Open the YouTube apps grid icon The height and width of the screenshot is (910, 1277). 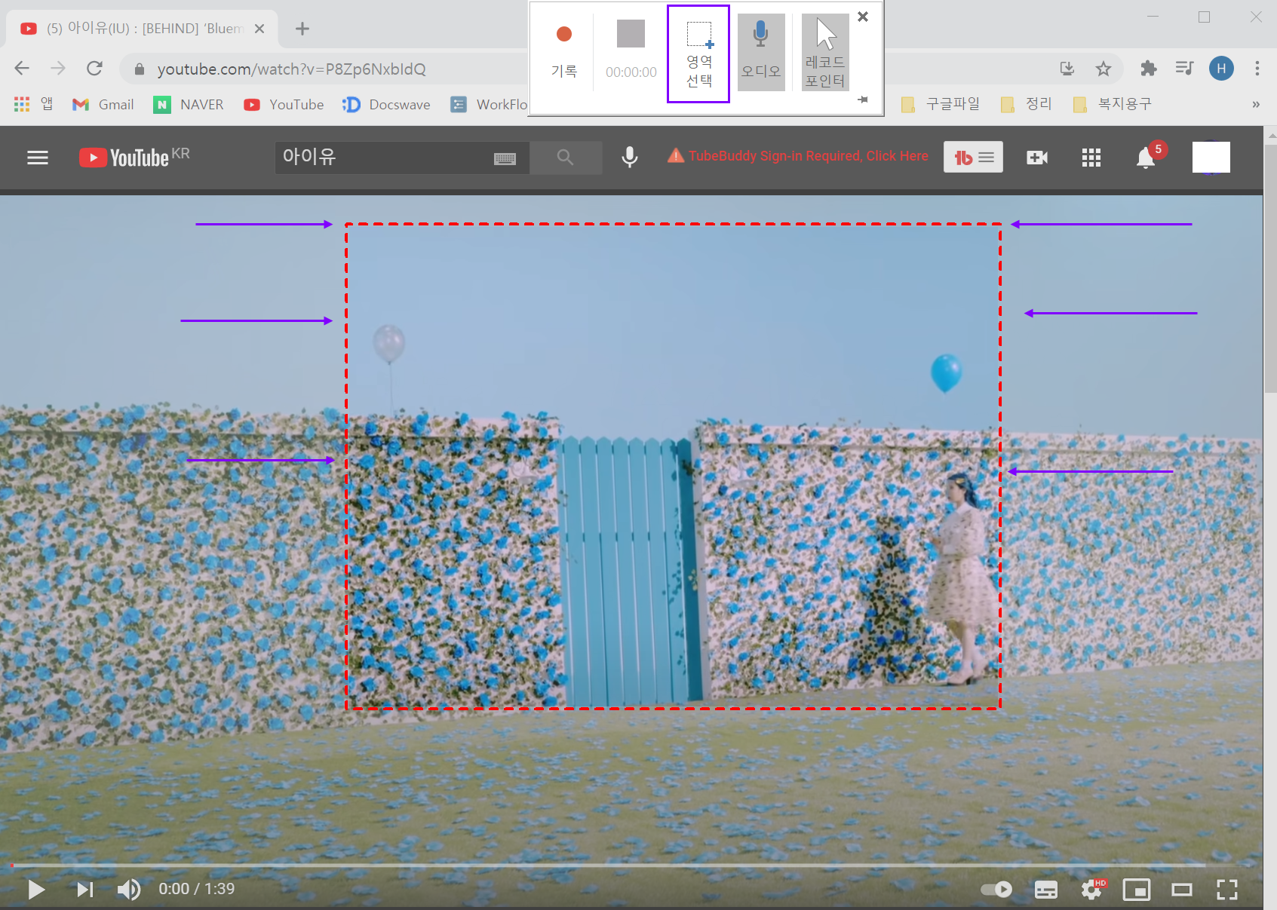tap(1091, 157)
